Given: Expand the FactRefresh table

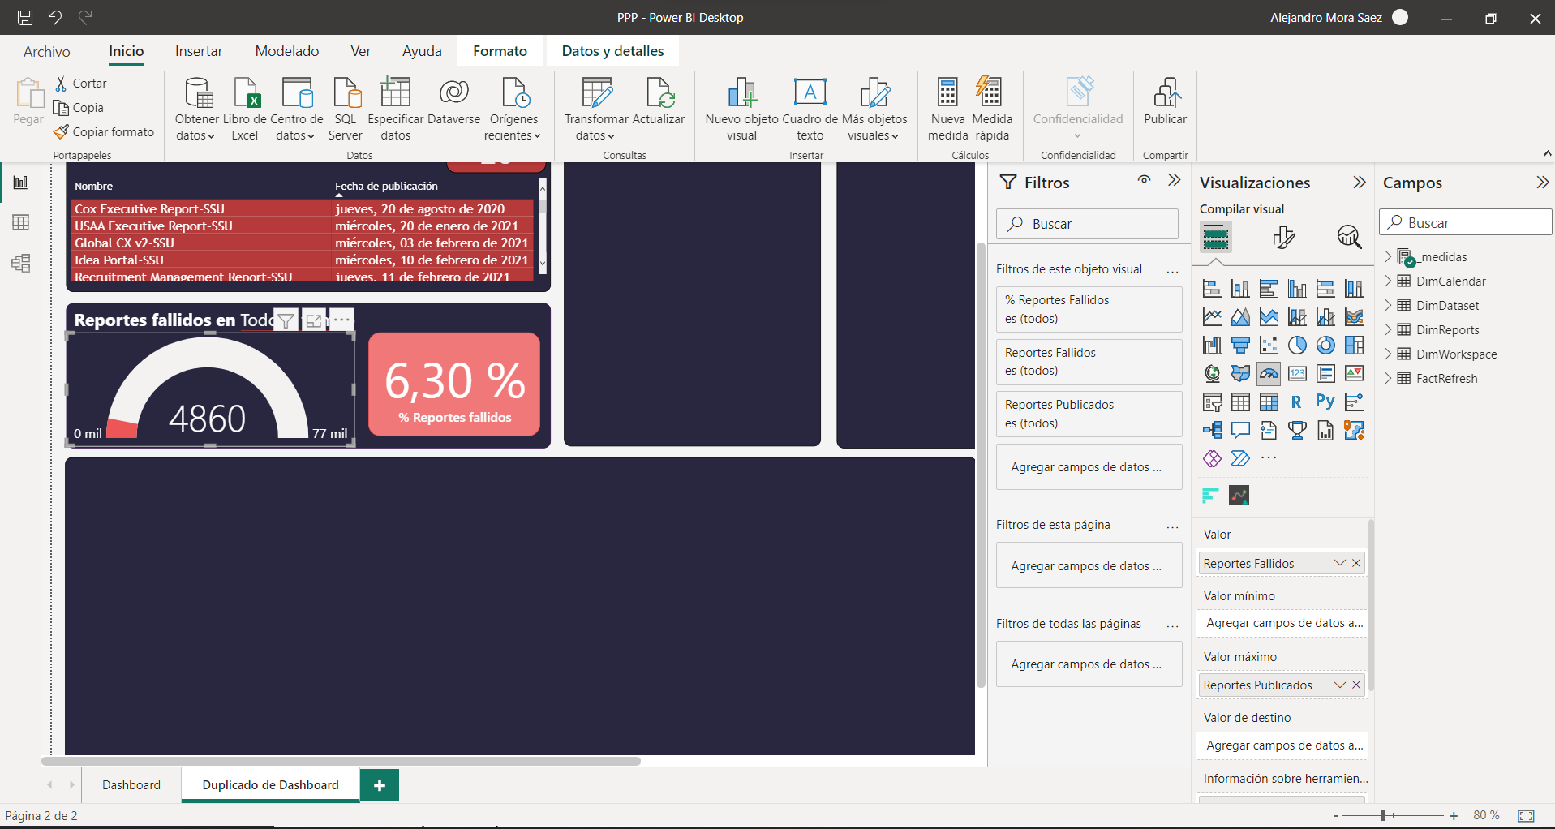Looking at the screenshot, I should pyautogui.click(x=1388, y=378).
